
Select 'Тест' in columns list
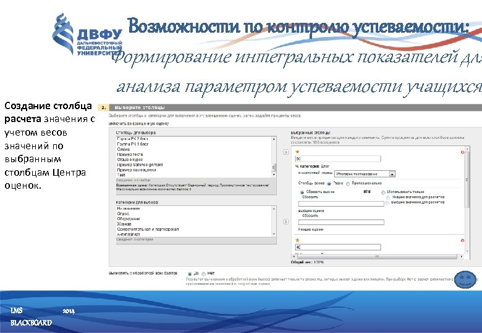[121, 175]
